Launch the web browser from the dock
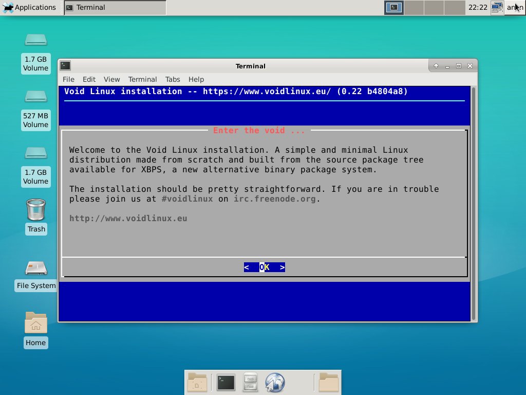This screenshot has width=526, height=395. click(x=275, y=383)
